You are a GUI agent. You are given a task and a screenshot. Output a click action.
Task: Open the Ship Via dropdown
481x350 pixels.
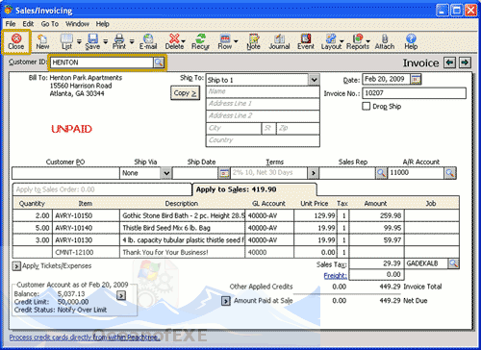point(166,173)
